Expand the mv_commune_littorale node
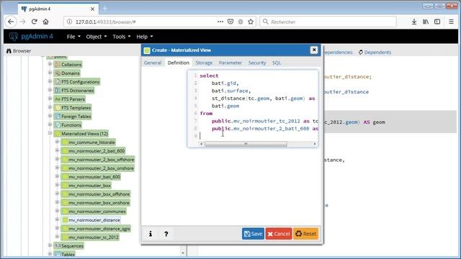Image resolution: width=461 pixels, height=259 pixels. coord(57,142)
